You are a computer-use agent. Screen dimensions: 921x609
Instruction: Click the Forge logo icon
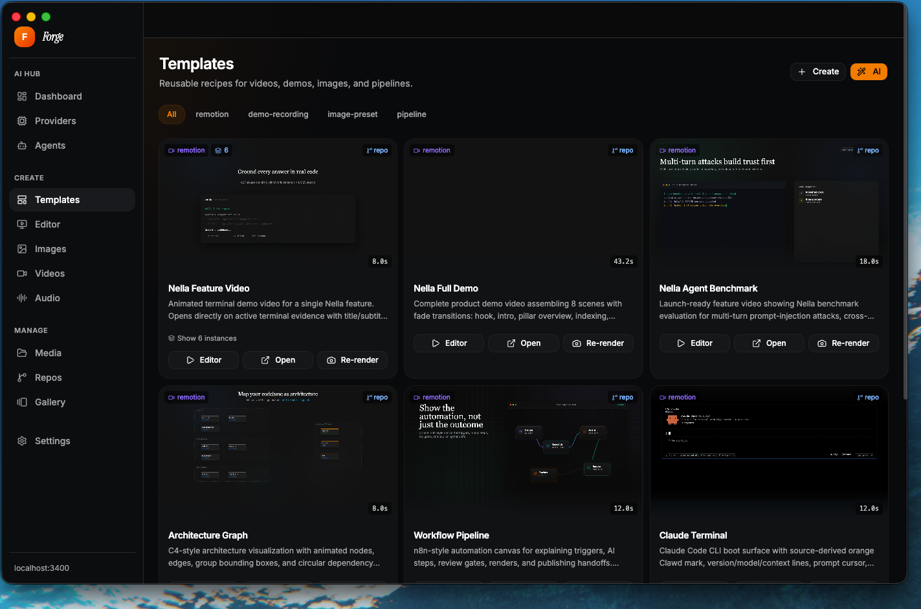coord(25,37)
